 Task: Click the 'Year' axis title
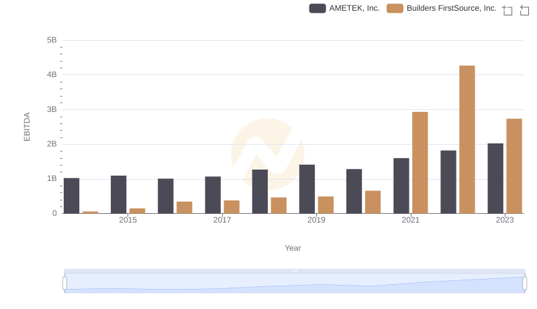[293, 248]
